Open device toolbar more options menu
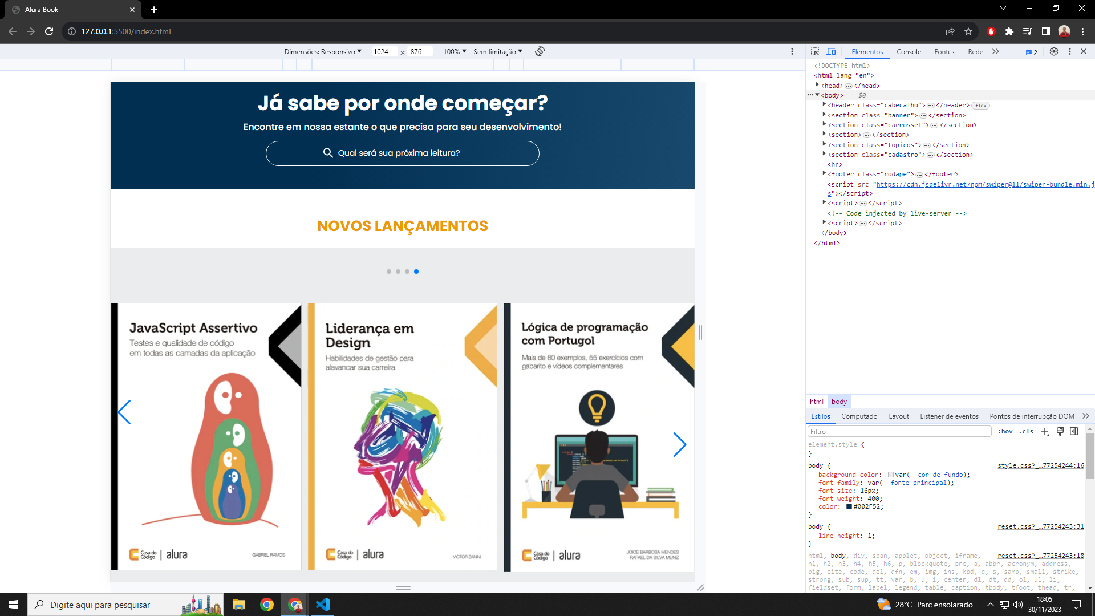 point(792,51)
